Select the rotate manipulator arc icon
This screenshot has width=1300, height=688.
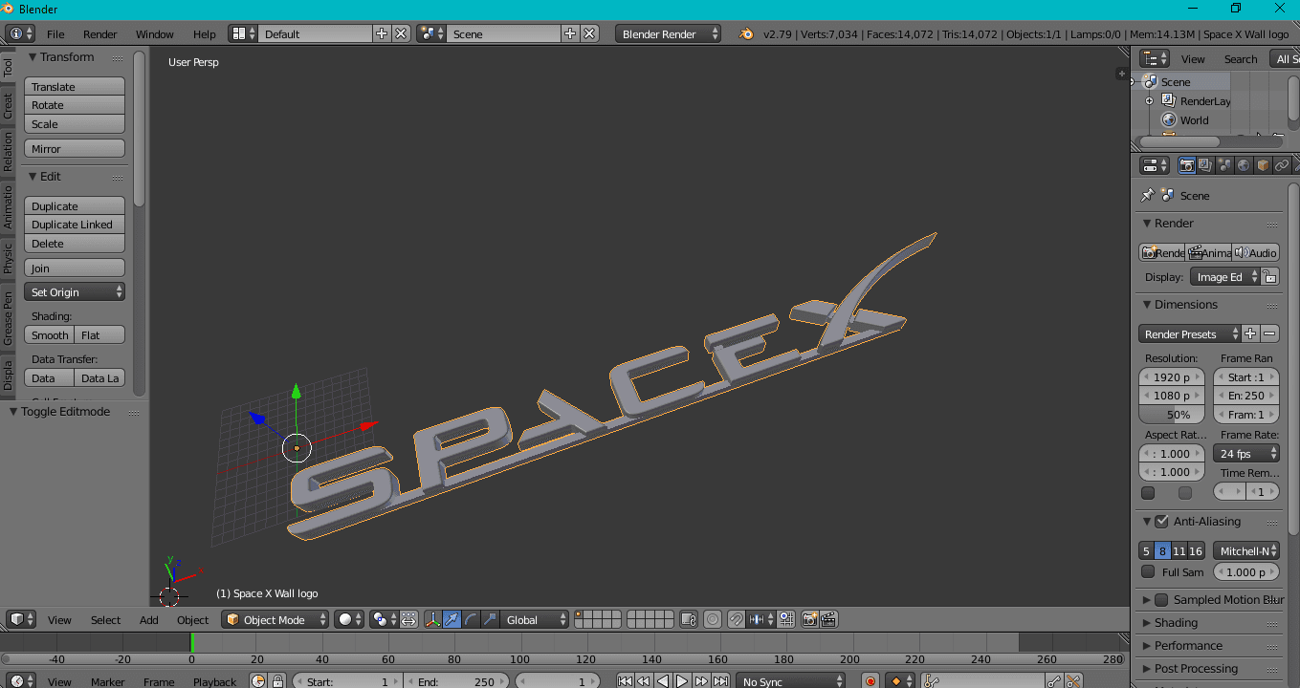[471, 619]
